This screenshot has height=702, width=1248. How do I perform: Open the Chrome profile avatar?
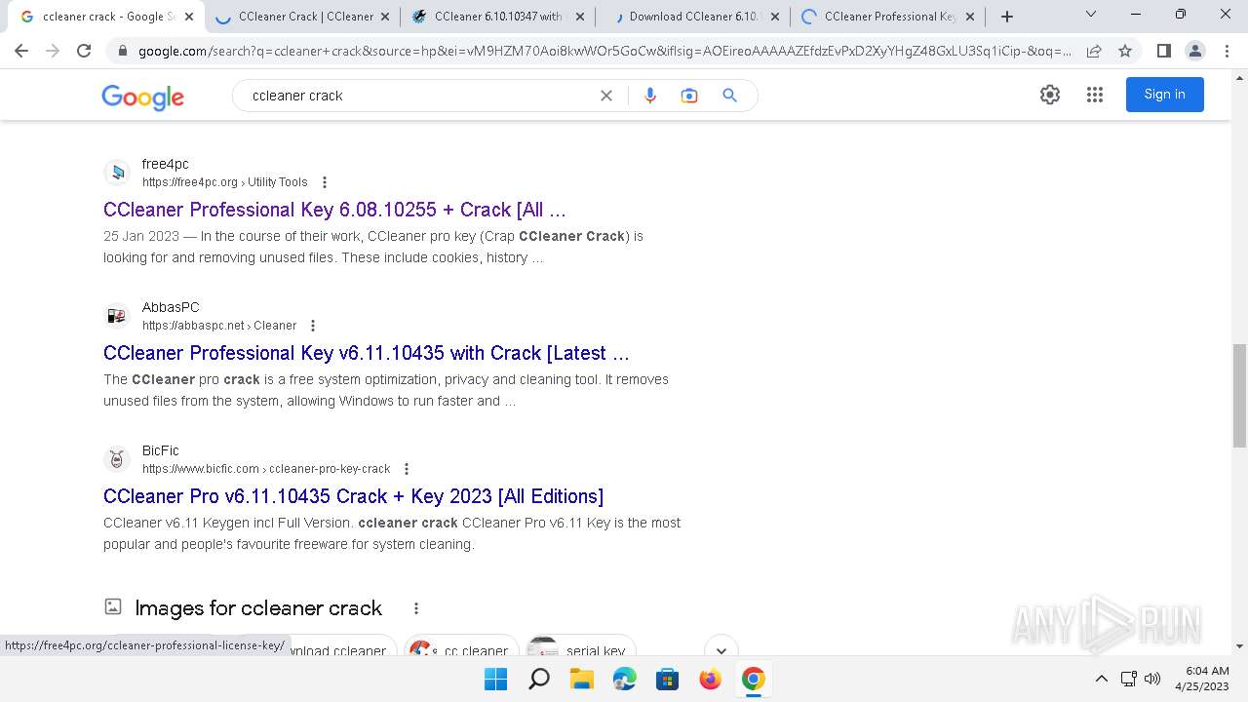(1194, 51)
